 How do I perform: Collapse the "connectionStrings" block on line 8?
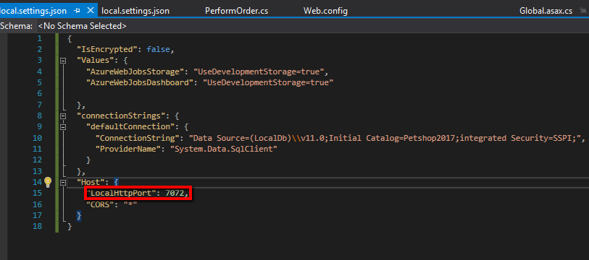pos(63,116)
